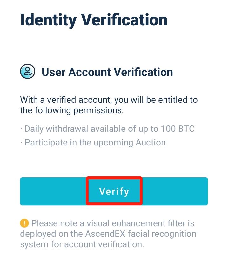
Task: Click the Identity Verification page title
Action: pos(93,20)
